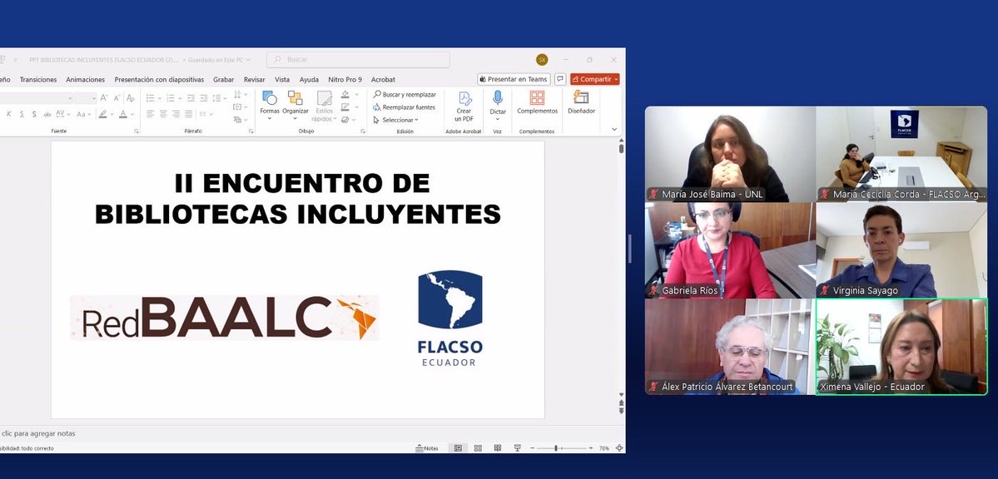This screenshot has width=998, height=479.
Task: Align paragraph text to the left
Action: 150,114
